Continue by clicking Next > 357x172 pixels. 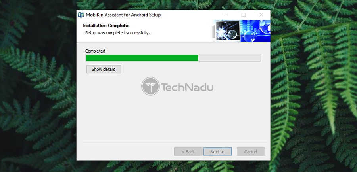point(217,151)
